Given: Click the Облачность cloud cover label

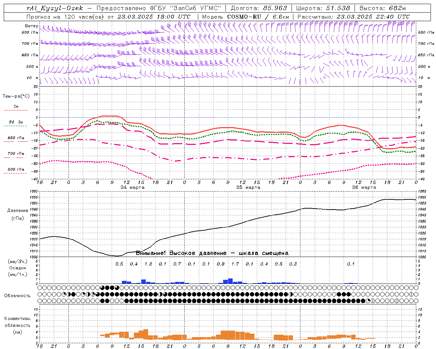Looking at the screenshot, I should click(x=17, y=295).
